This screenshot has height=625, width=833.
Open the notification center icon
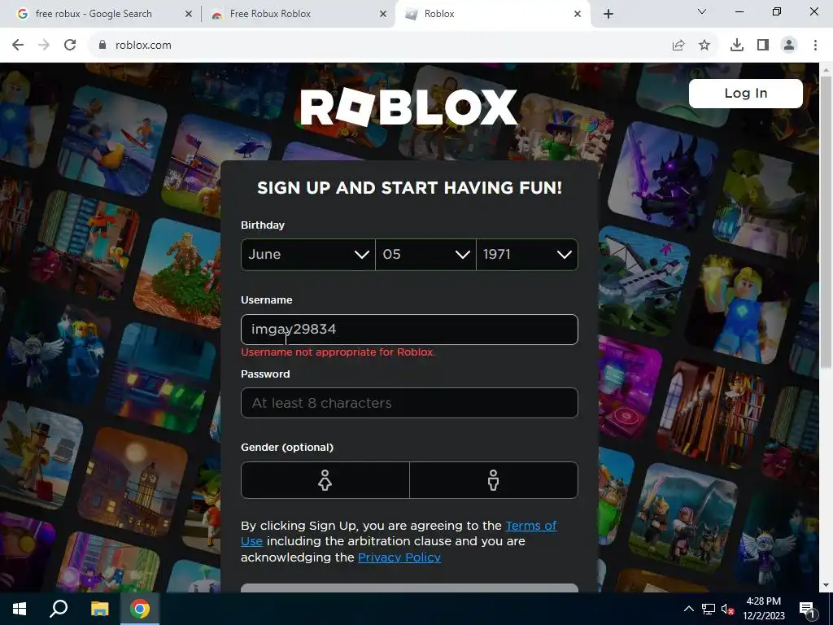807,609
